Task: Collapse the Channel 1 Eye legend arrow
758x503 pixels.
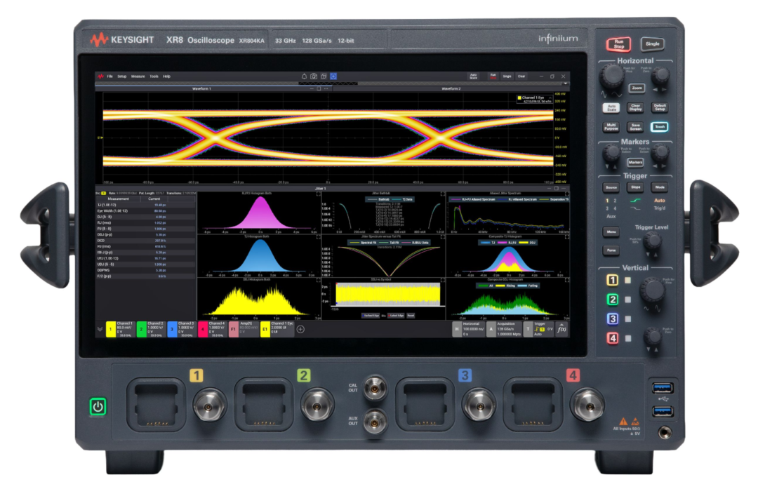Action: tap(551, 98)
